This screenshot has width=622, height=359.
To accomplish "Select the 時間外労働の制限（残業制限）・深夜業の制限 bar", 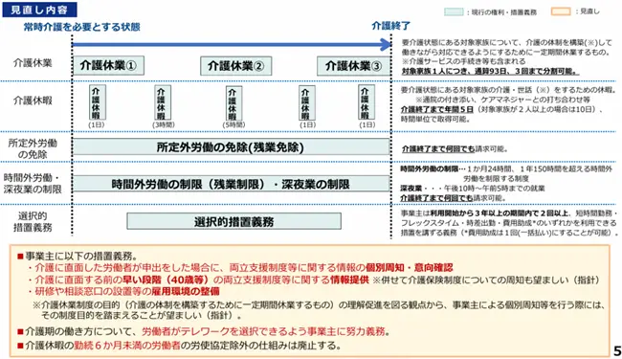I will point(231,184).
